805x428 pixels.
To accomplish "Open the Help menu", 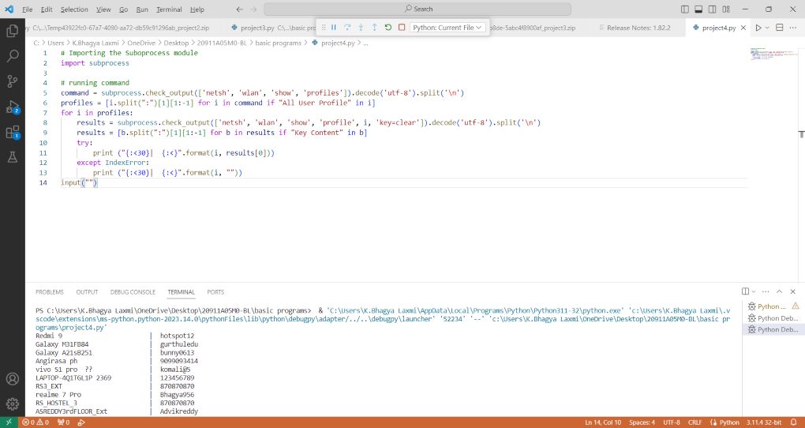I will point(197,9).
